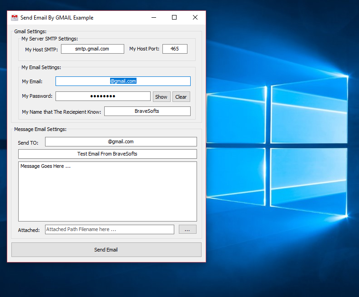The image size is (359, 297).
Task: Click the Gmail Settings group label
Action: click(x=30, y=31)
